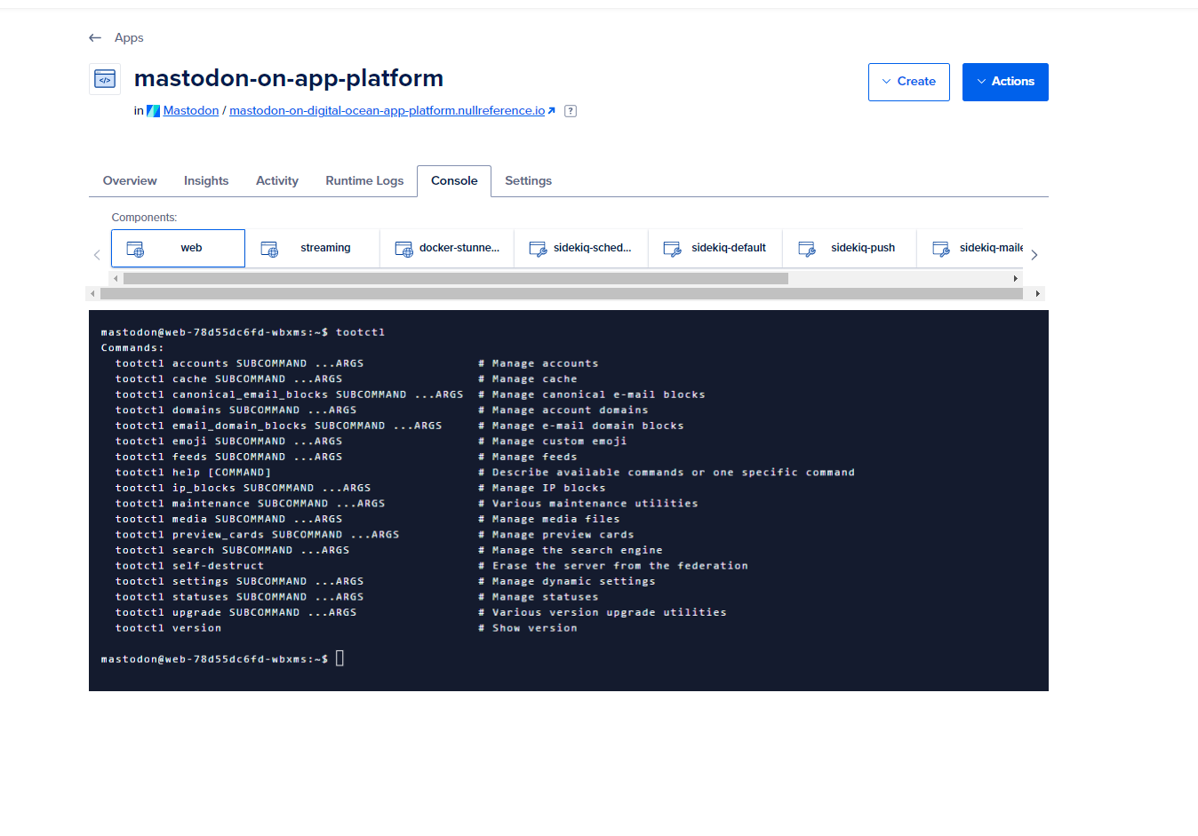
Task: Open the Actions dropdown
Action: [1005, 82]
